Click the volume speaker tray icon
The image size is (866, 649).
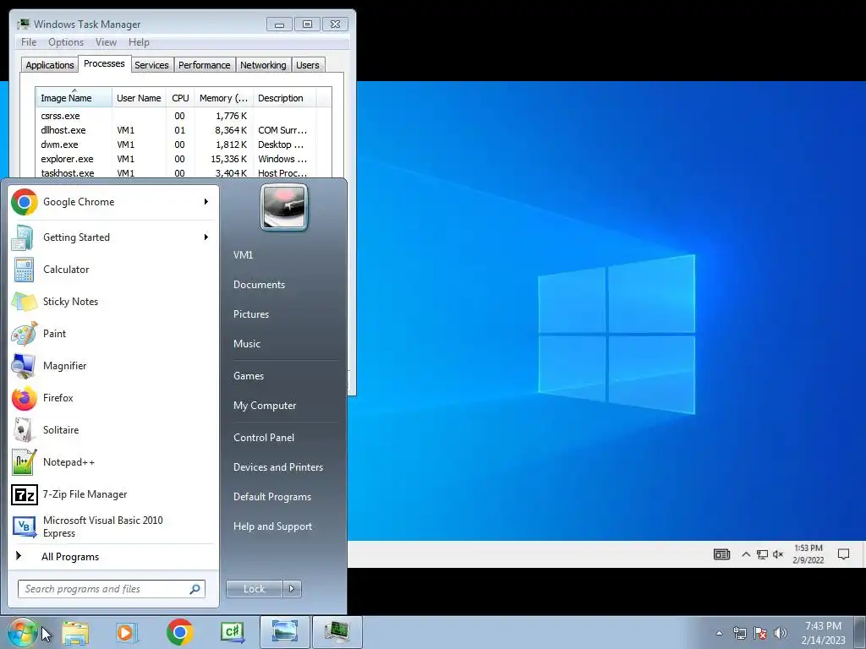(781, 633)
